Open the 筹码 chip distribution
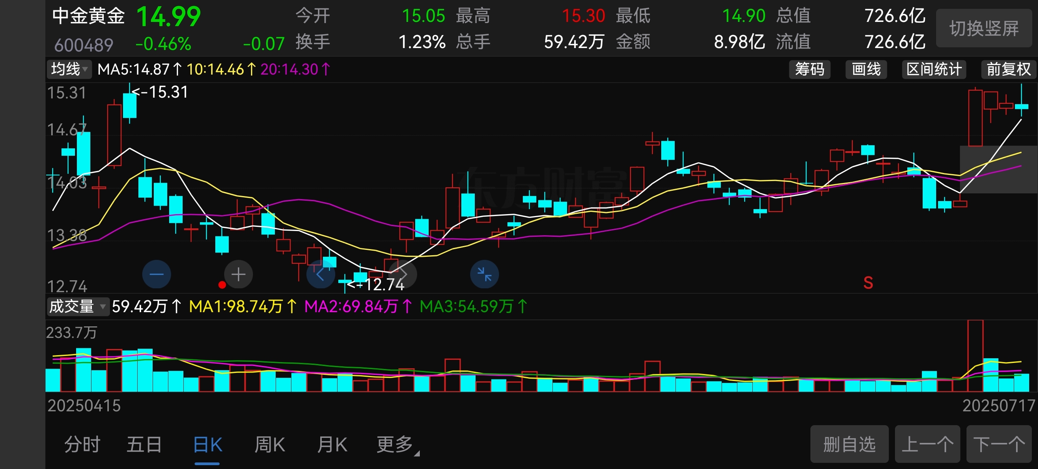The height and width of the screenshot is (469, 1038). [810, 69]
